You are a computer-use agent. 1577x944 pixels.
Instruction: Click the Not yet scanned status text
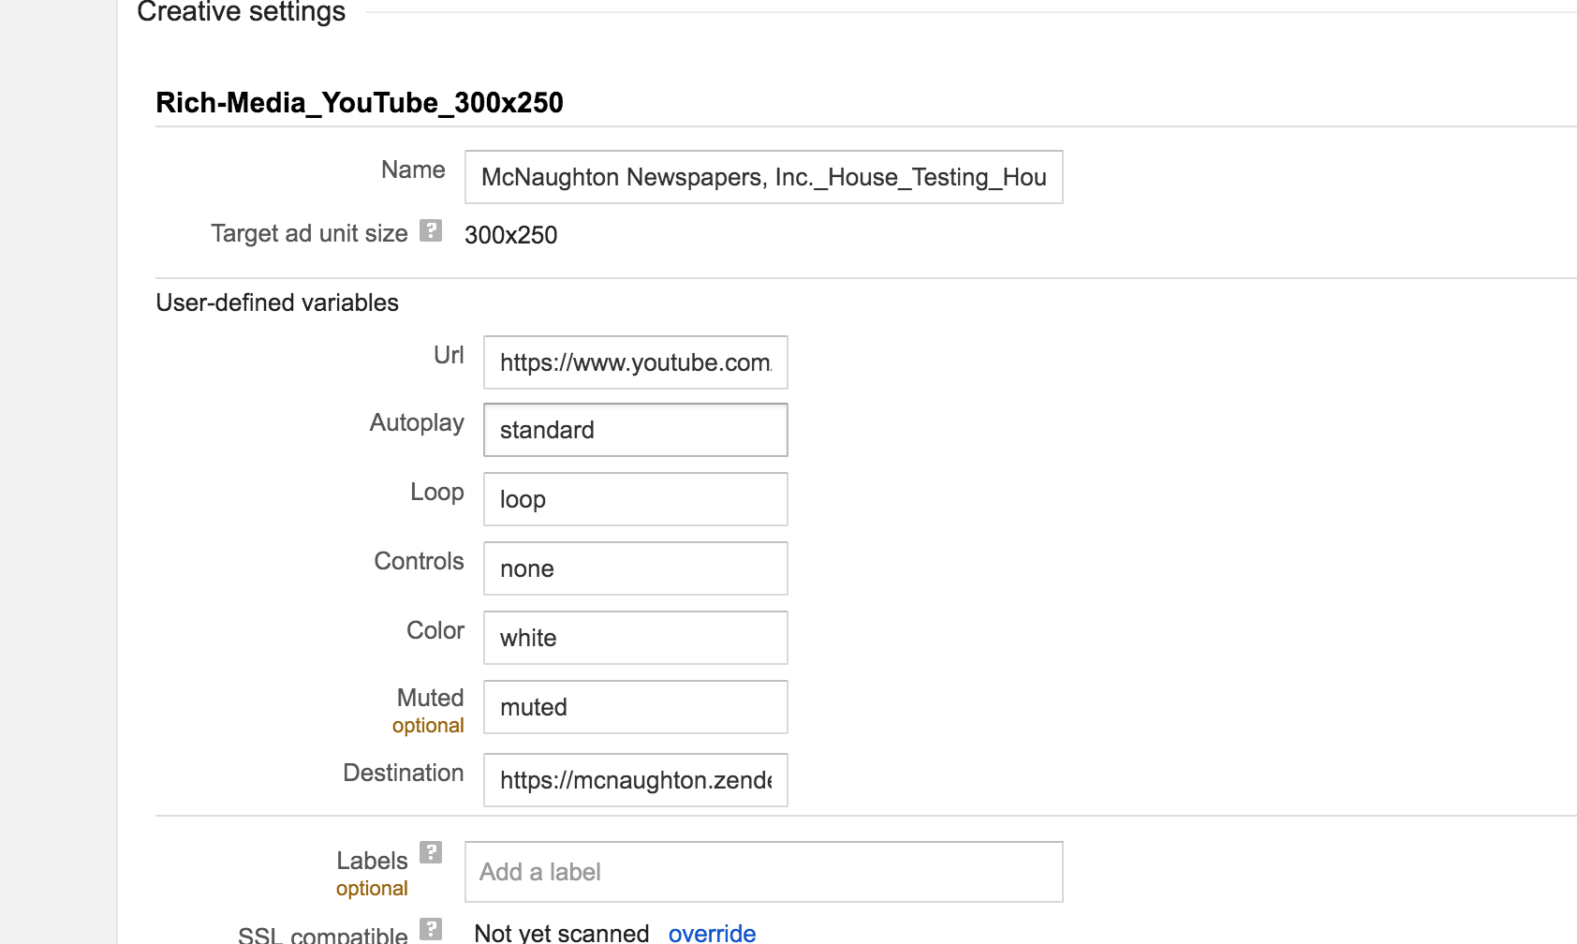pos(562,933)
